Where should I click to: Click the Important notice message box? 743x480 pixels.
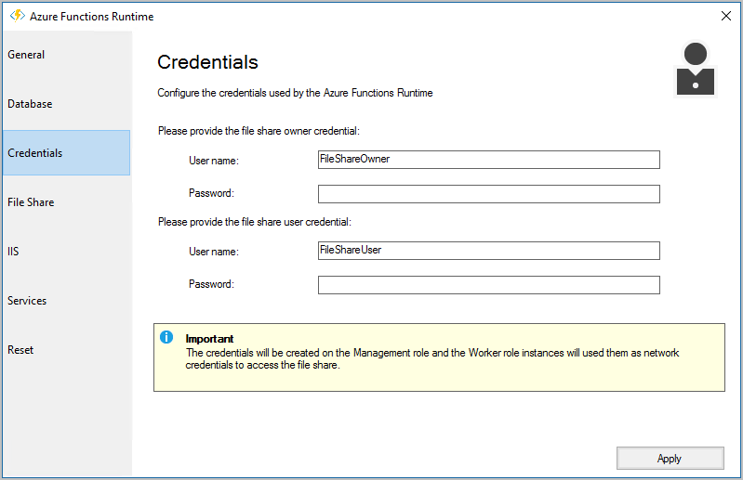(x=439, y=357)
